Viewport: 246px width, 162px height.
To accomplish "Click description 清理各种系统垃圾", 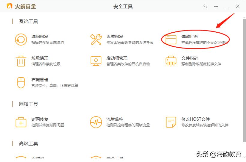I will pyautogui.click(x=46, y=64).
